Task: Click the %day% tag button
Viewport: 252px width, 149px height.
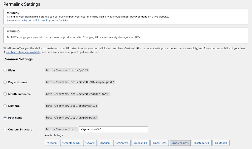Action: tap(90, 143)
